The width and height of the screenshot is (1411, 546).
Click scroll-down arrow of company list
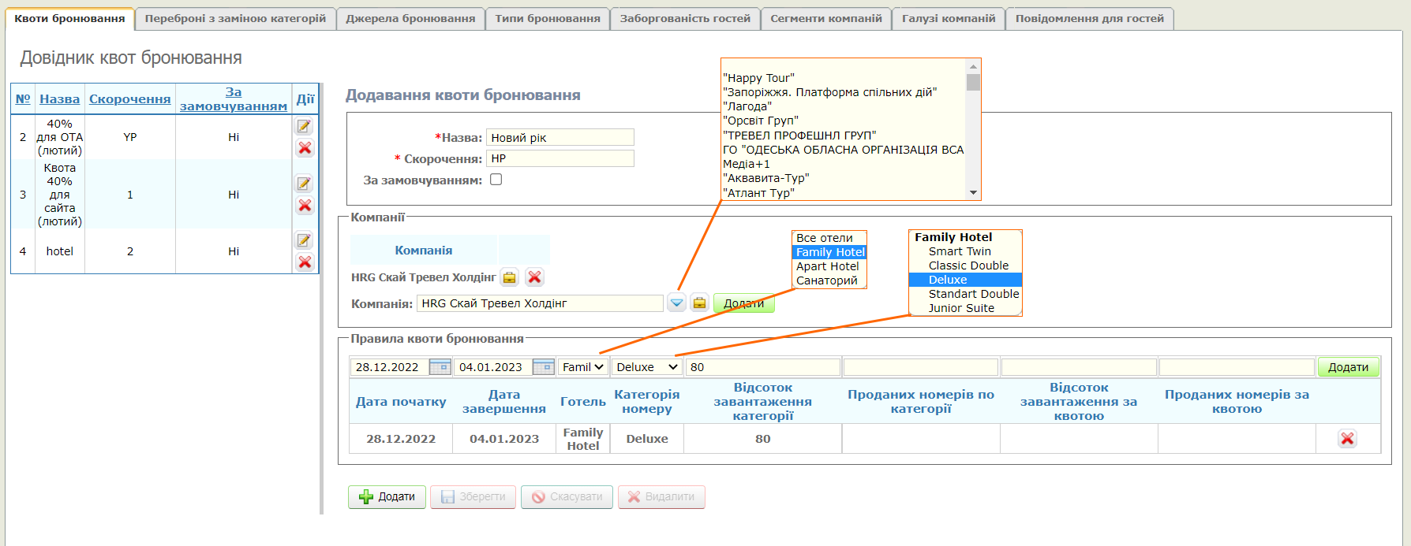(x=973, y=192)
